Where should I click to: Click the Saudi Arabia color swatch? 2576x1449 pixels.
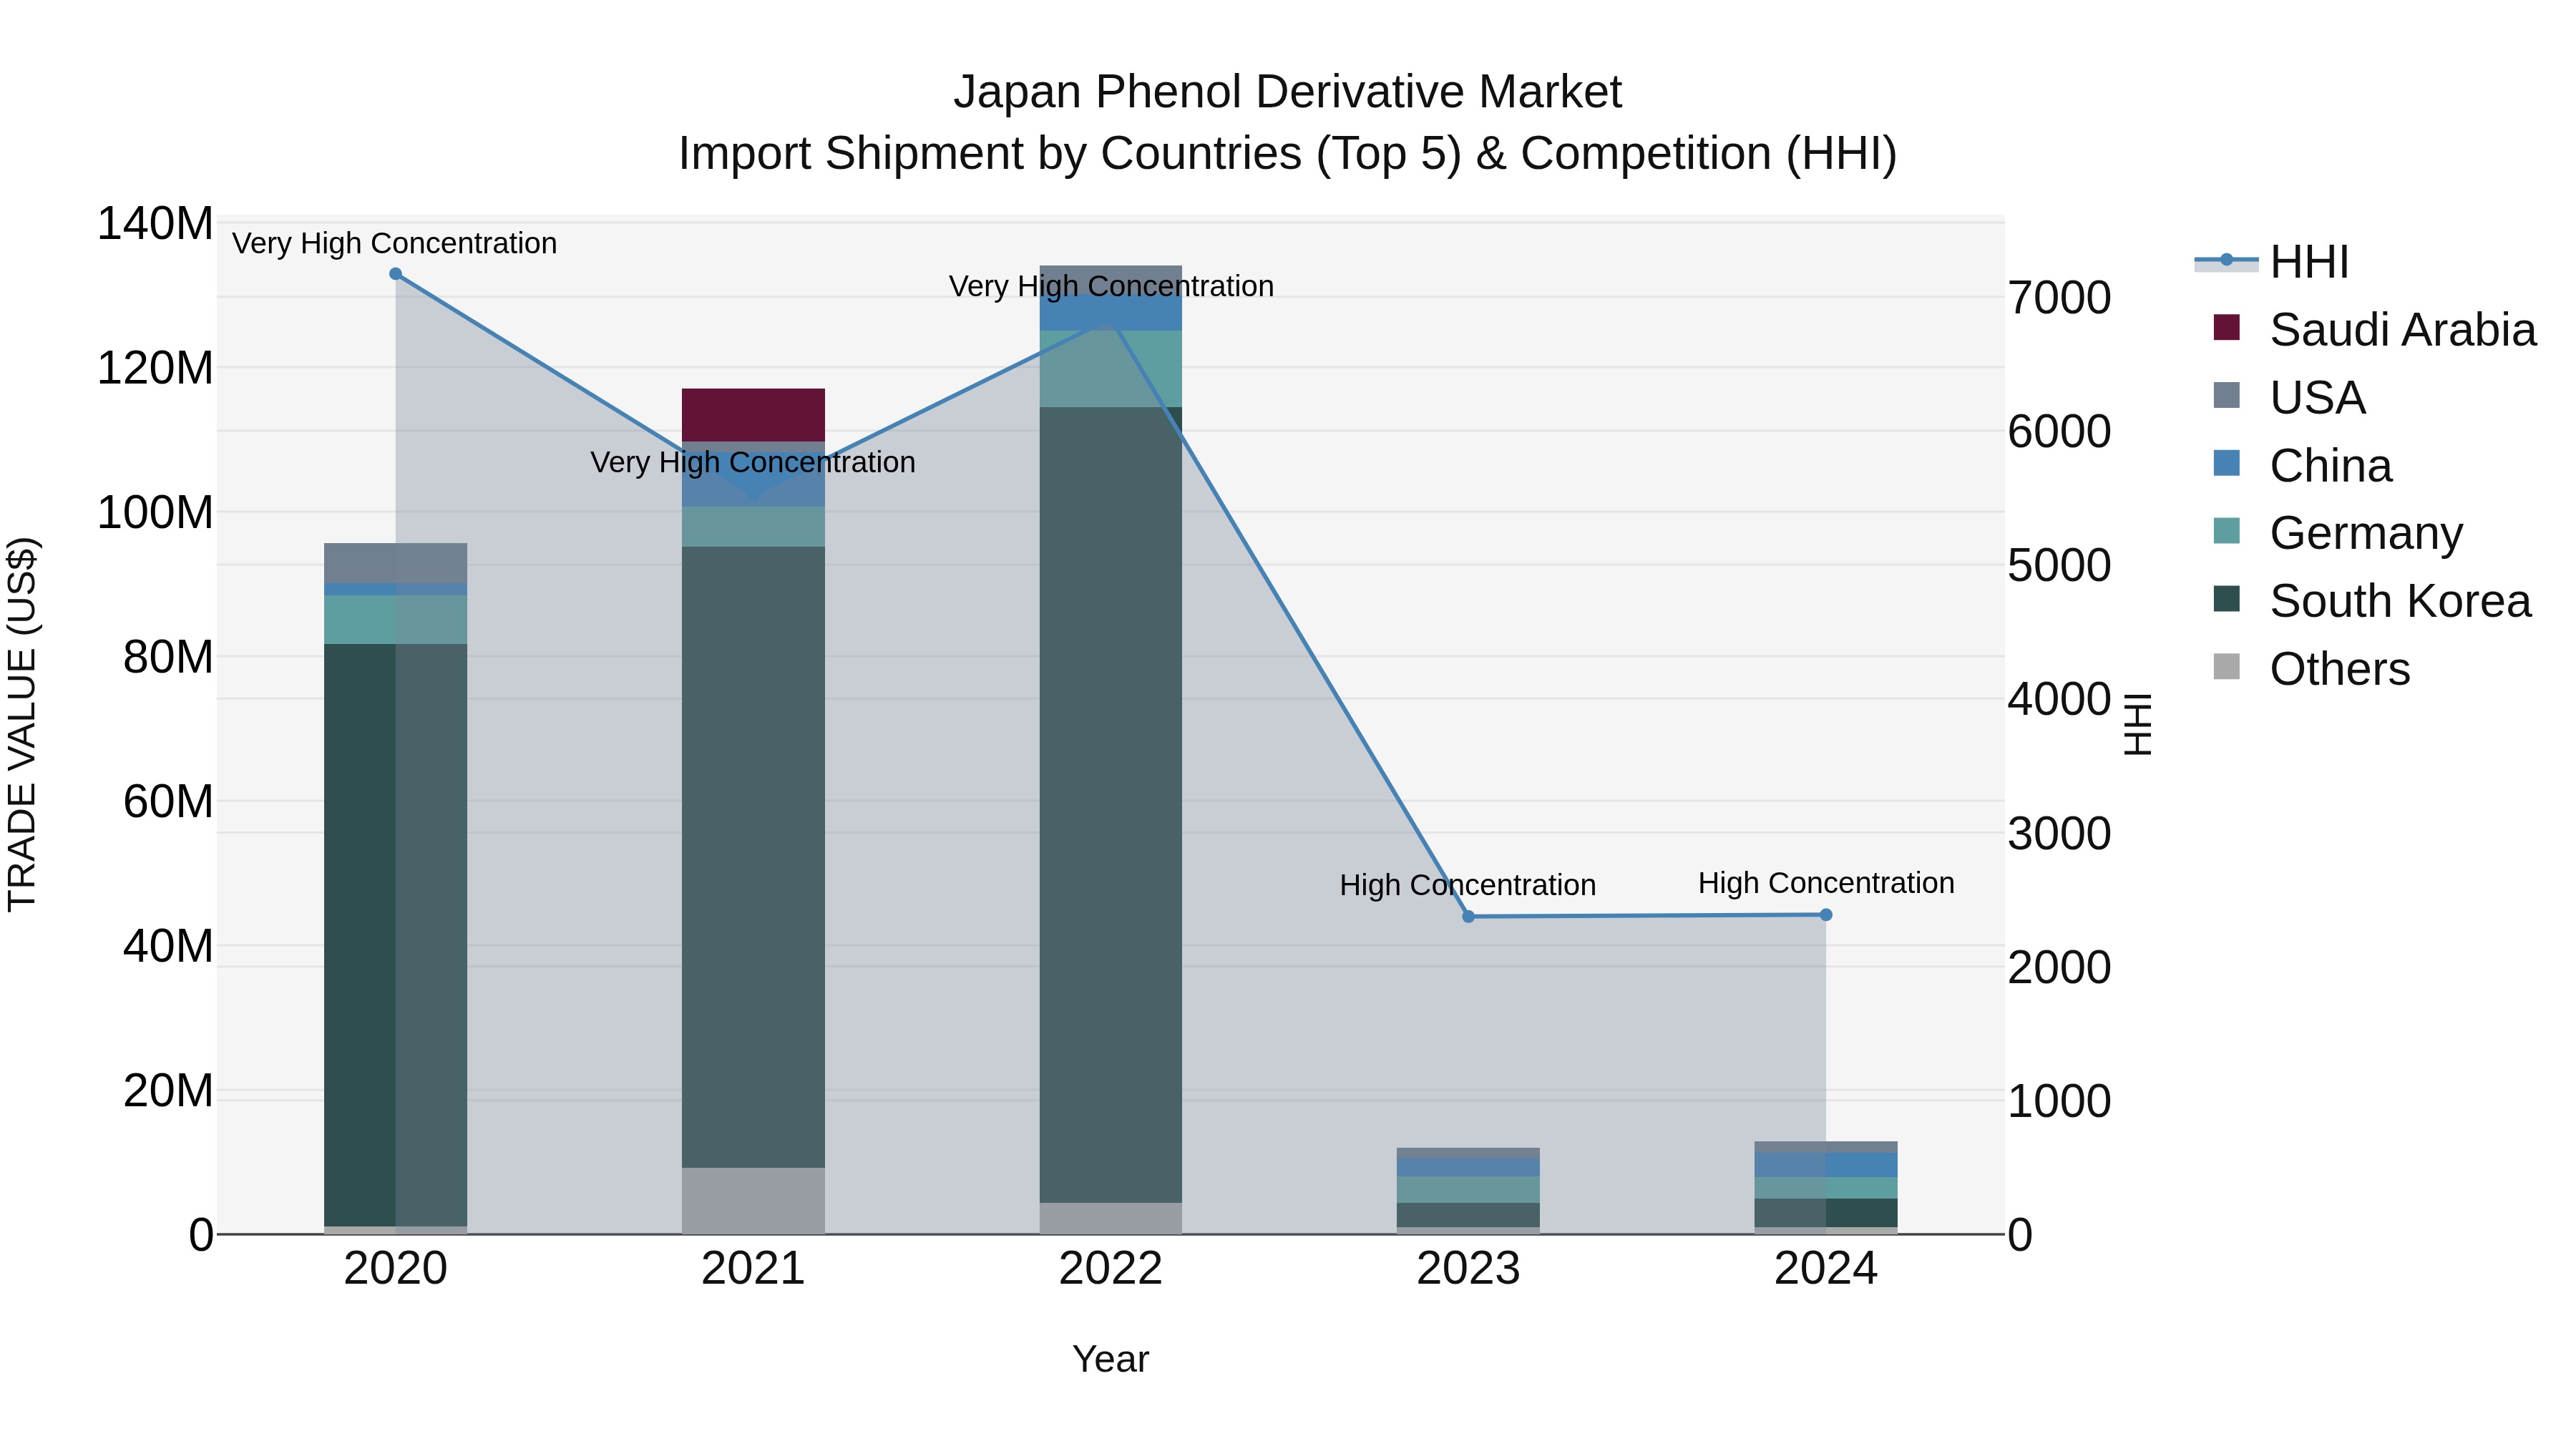click(2227, 327)
